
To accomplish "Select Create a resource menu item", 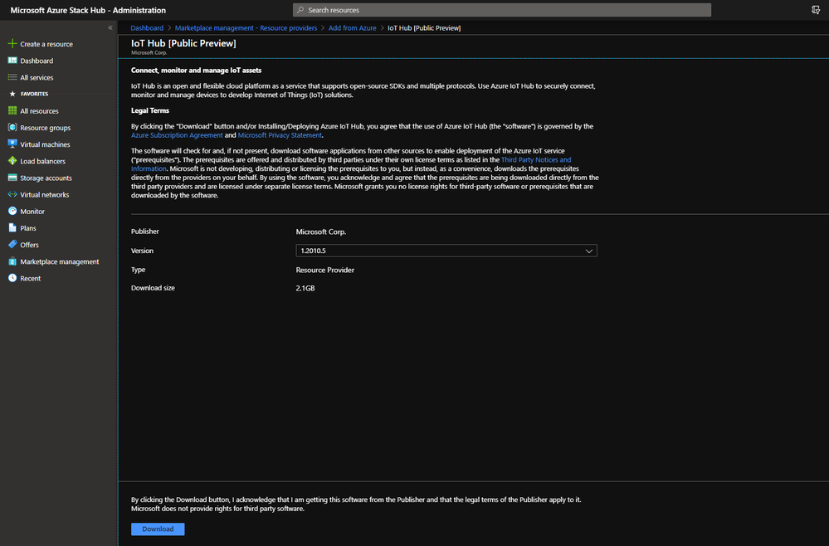I will [x=46, y=44].
